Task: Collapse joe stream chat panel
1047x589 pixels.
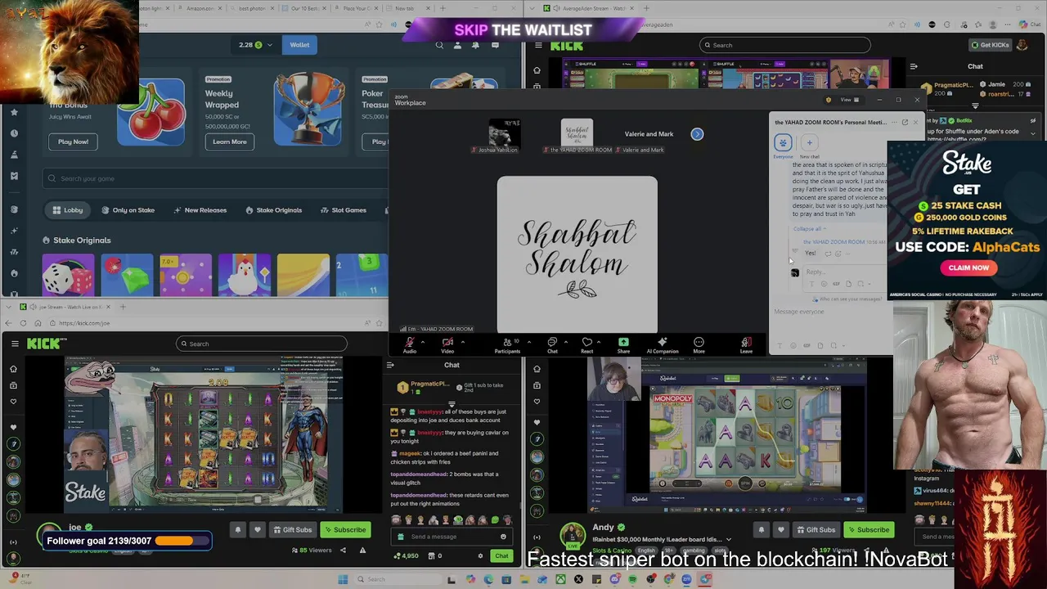Action: (390, 365)
